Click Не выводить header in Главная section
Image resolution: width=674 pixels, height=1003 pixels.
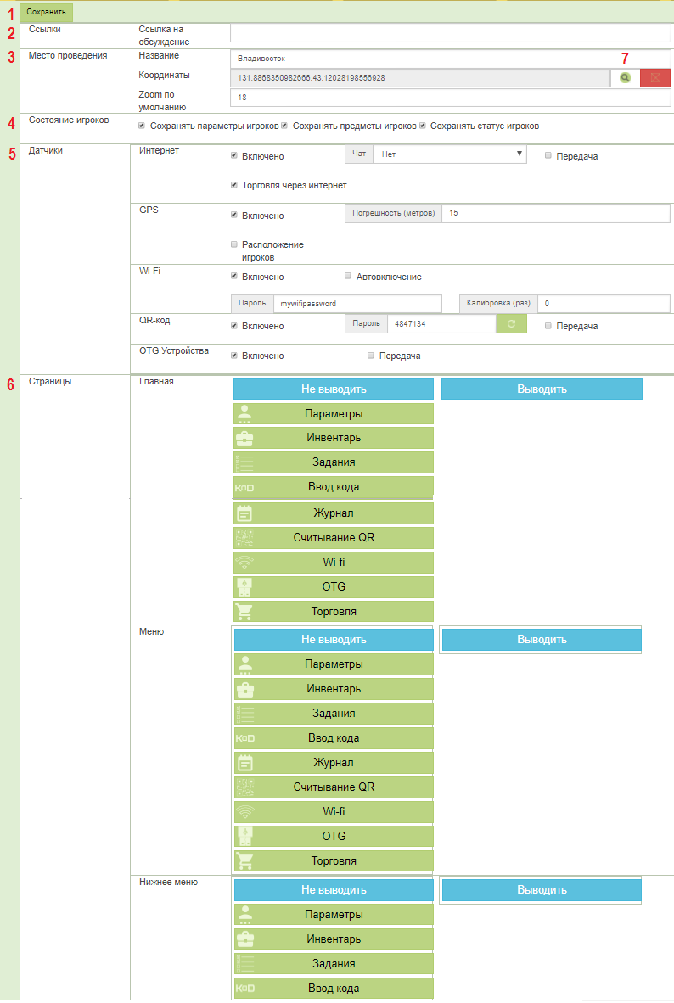tap(334, 389)
